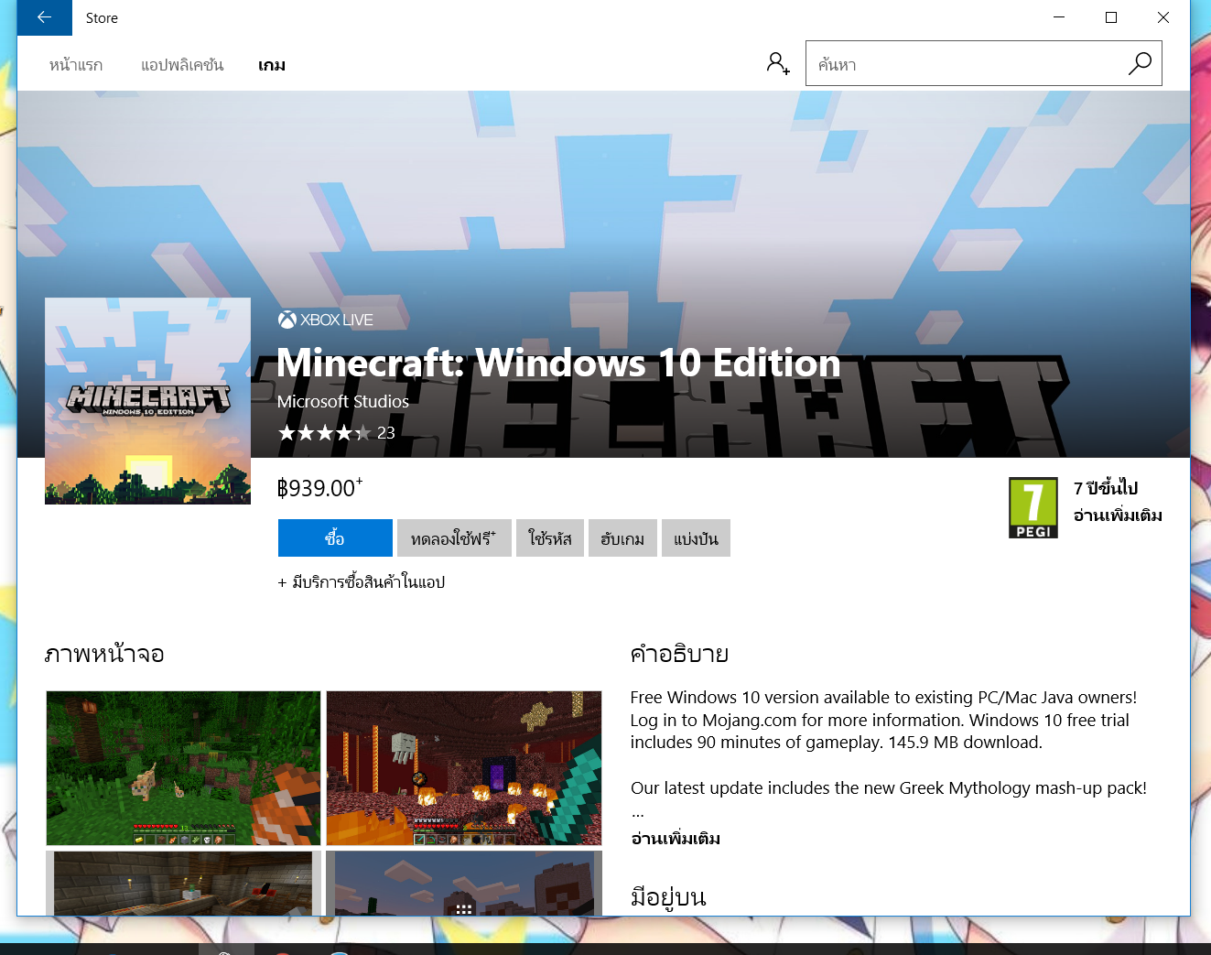Click the ใช้รหัส redeem code button
Image resolution: width=1211 pixels, height=955 pixels.
pos(550,538)
